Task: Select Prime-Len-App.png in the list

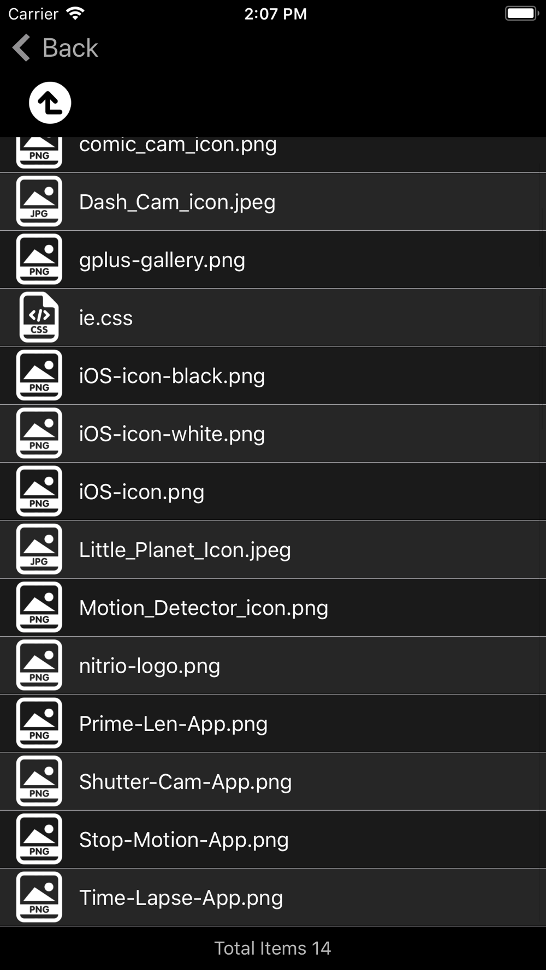Action: pos(273,723)
